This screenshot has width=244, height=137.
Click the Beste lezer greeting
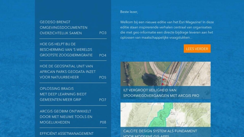tap(129, 12)
